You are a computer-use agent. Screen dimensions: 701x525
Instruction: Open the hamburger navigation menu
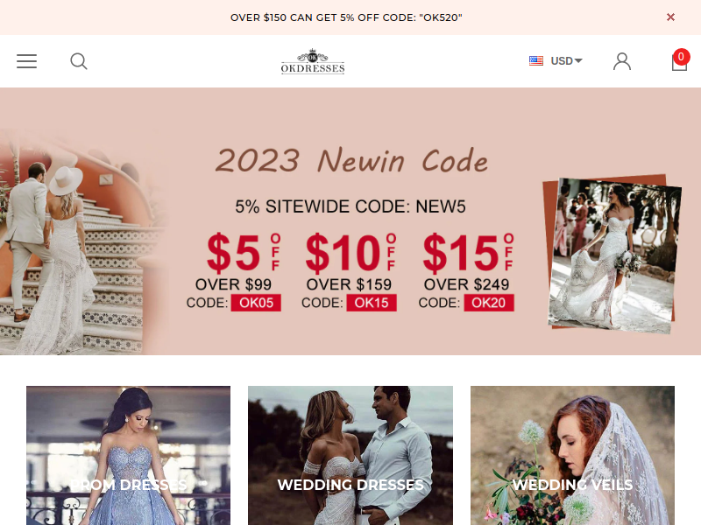[27, 61]
